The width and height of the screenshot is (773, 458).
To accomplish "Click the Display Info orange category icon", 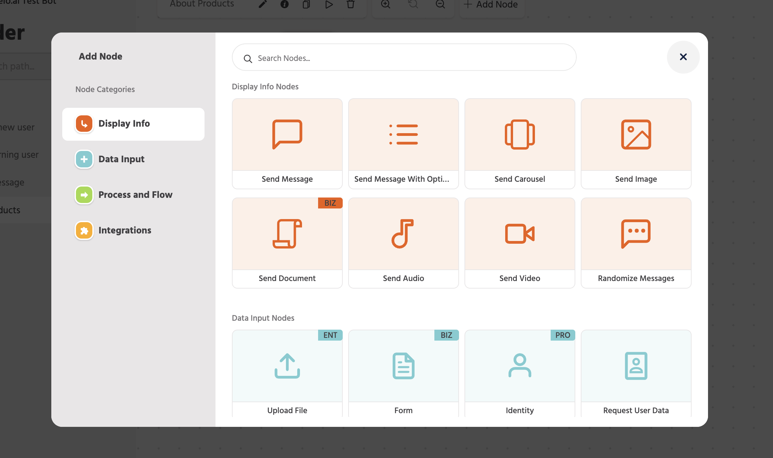I will click(84, 124).
